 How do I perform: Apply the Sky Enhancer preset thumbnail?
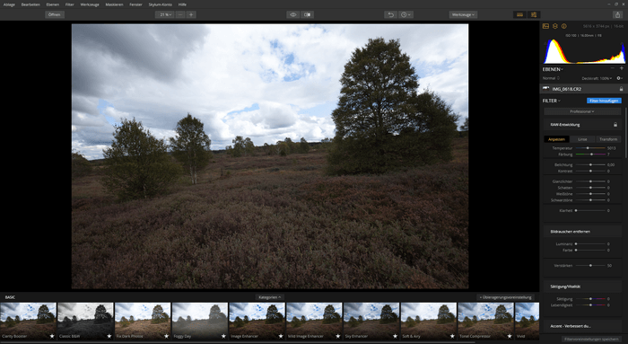pos(371,322)
